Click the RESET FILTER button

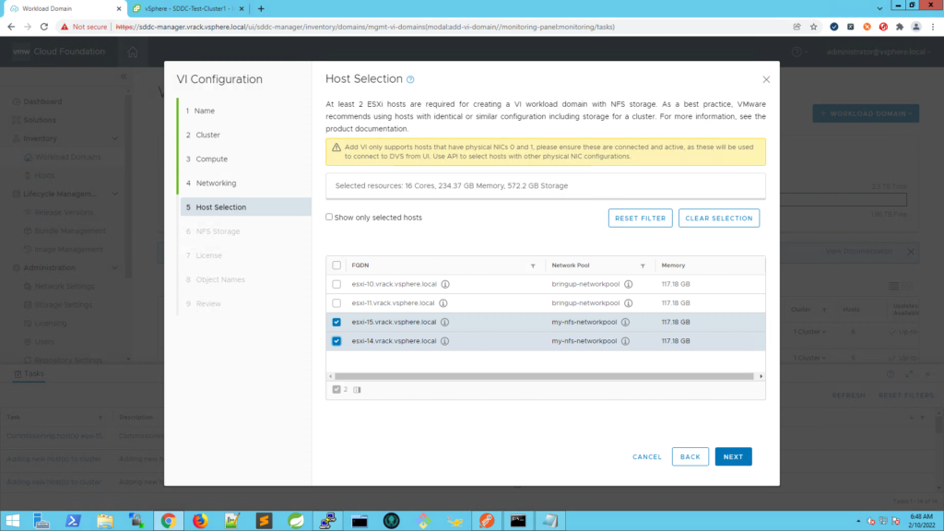click(640, 218)
